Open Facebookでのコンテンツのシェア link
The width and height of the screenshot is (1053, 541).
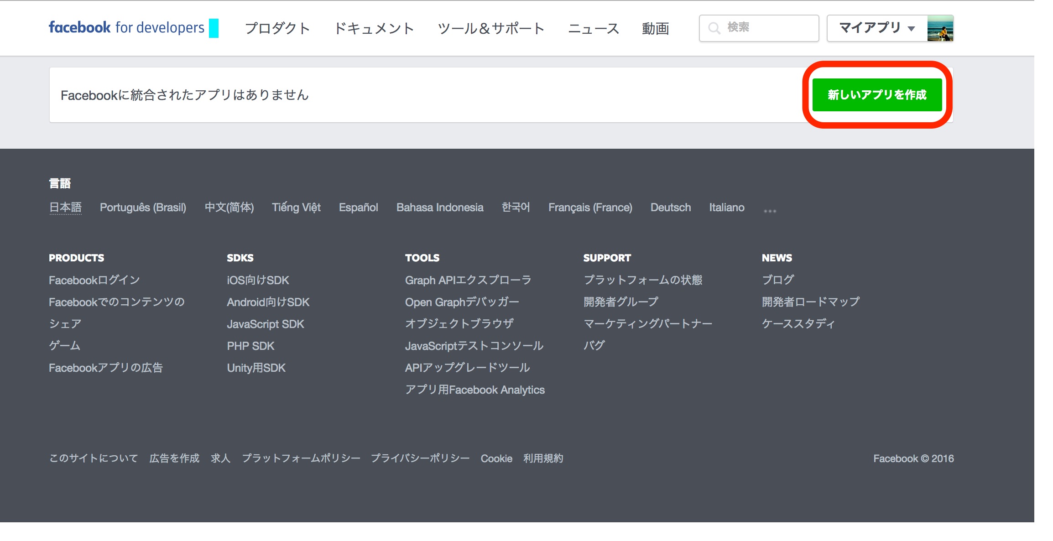coord(116,313)
